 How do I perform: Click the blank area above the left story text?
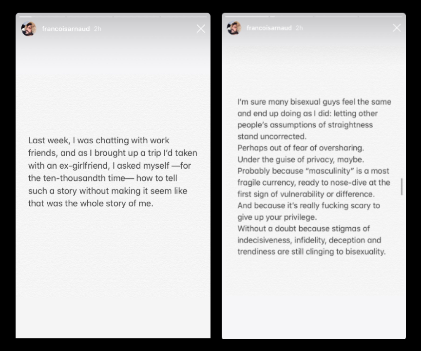click(113, 88)
